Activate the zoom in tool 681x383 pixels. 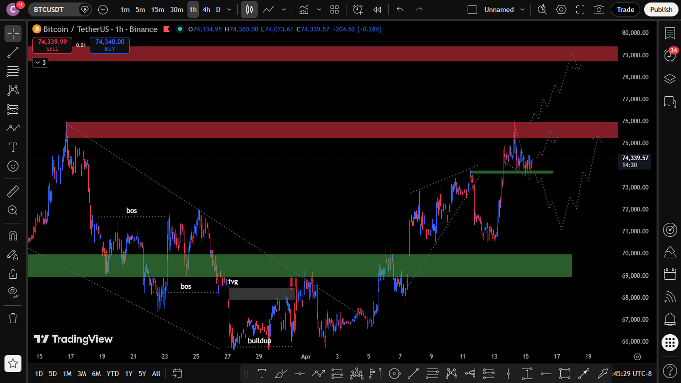click(13, 210)
